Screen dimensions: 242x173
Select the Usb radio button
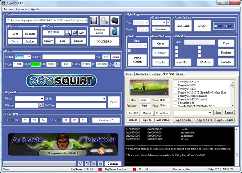(x=215, y=26)
